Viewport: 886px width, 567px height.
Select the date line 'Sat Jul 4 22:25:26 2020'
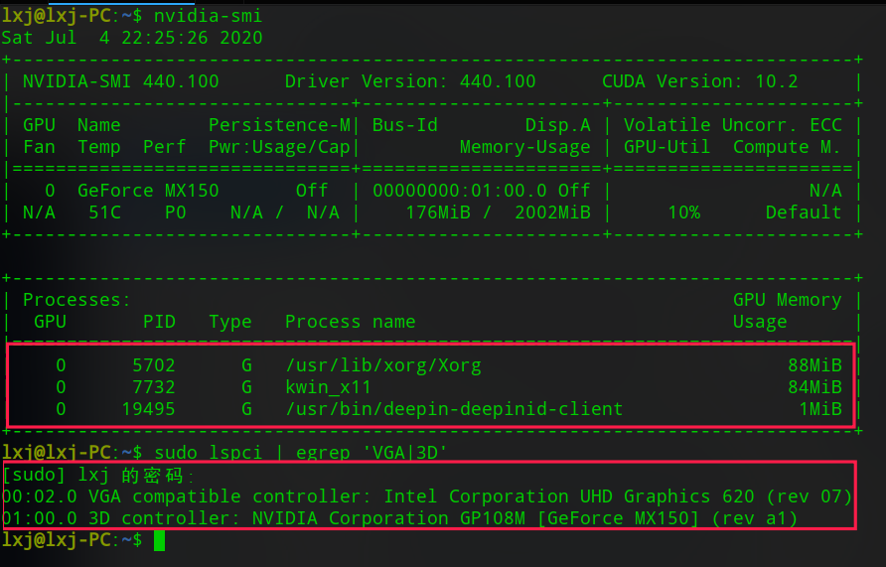coord(132,38)
